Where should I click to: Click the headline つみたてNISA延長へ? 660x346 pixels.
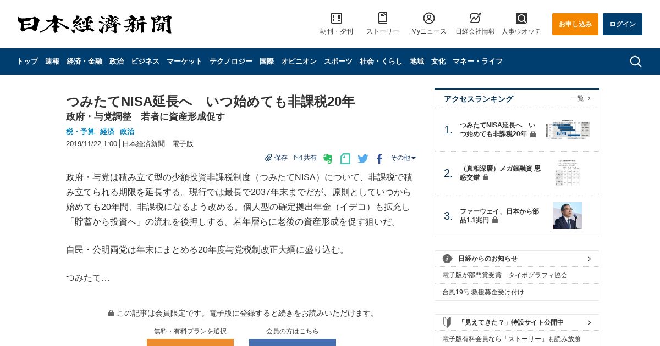pos(210,101)
